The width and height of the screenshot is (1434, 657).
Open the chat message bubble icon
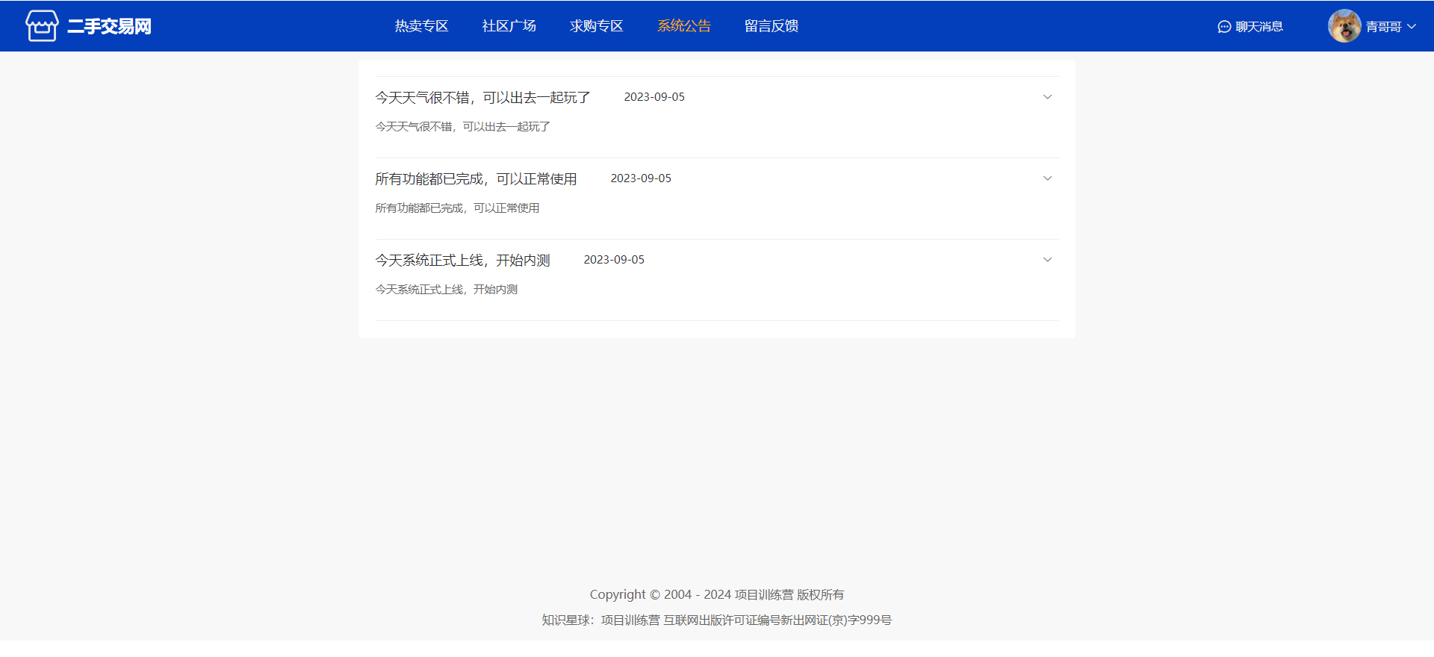click(x=1224, y=27)
